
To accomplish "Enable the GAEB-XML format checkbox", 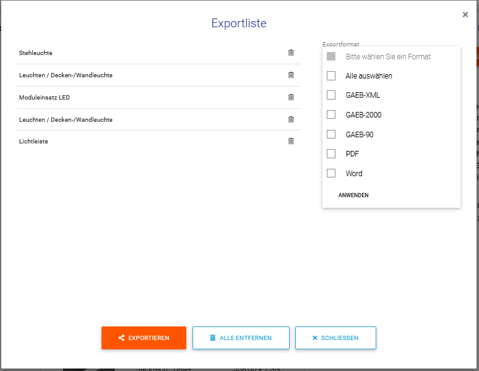I will tap(331, 95).
